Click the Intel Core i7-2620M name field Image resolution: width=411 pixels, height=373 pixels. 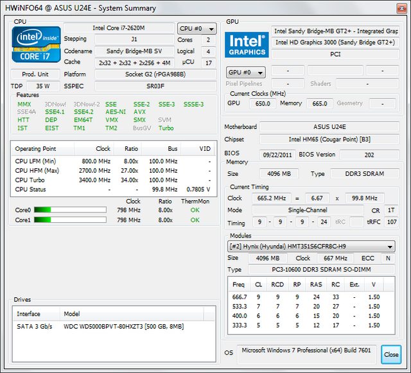[x=119, y=28]
